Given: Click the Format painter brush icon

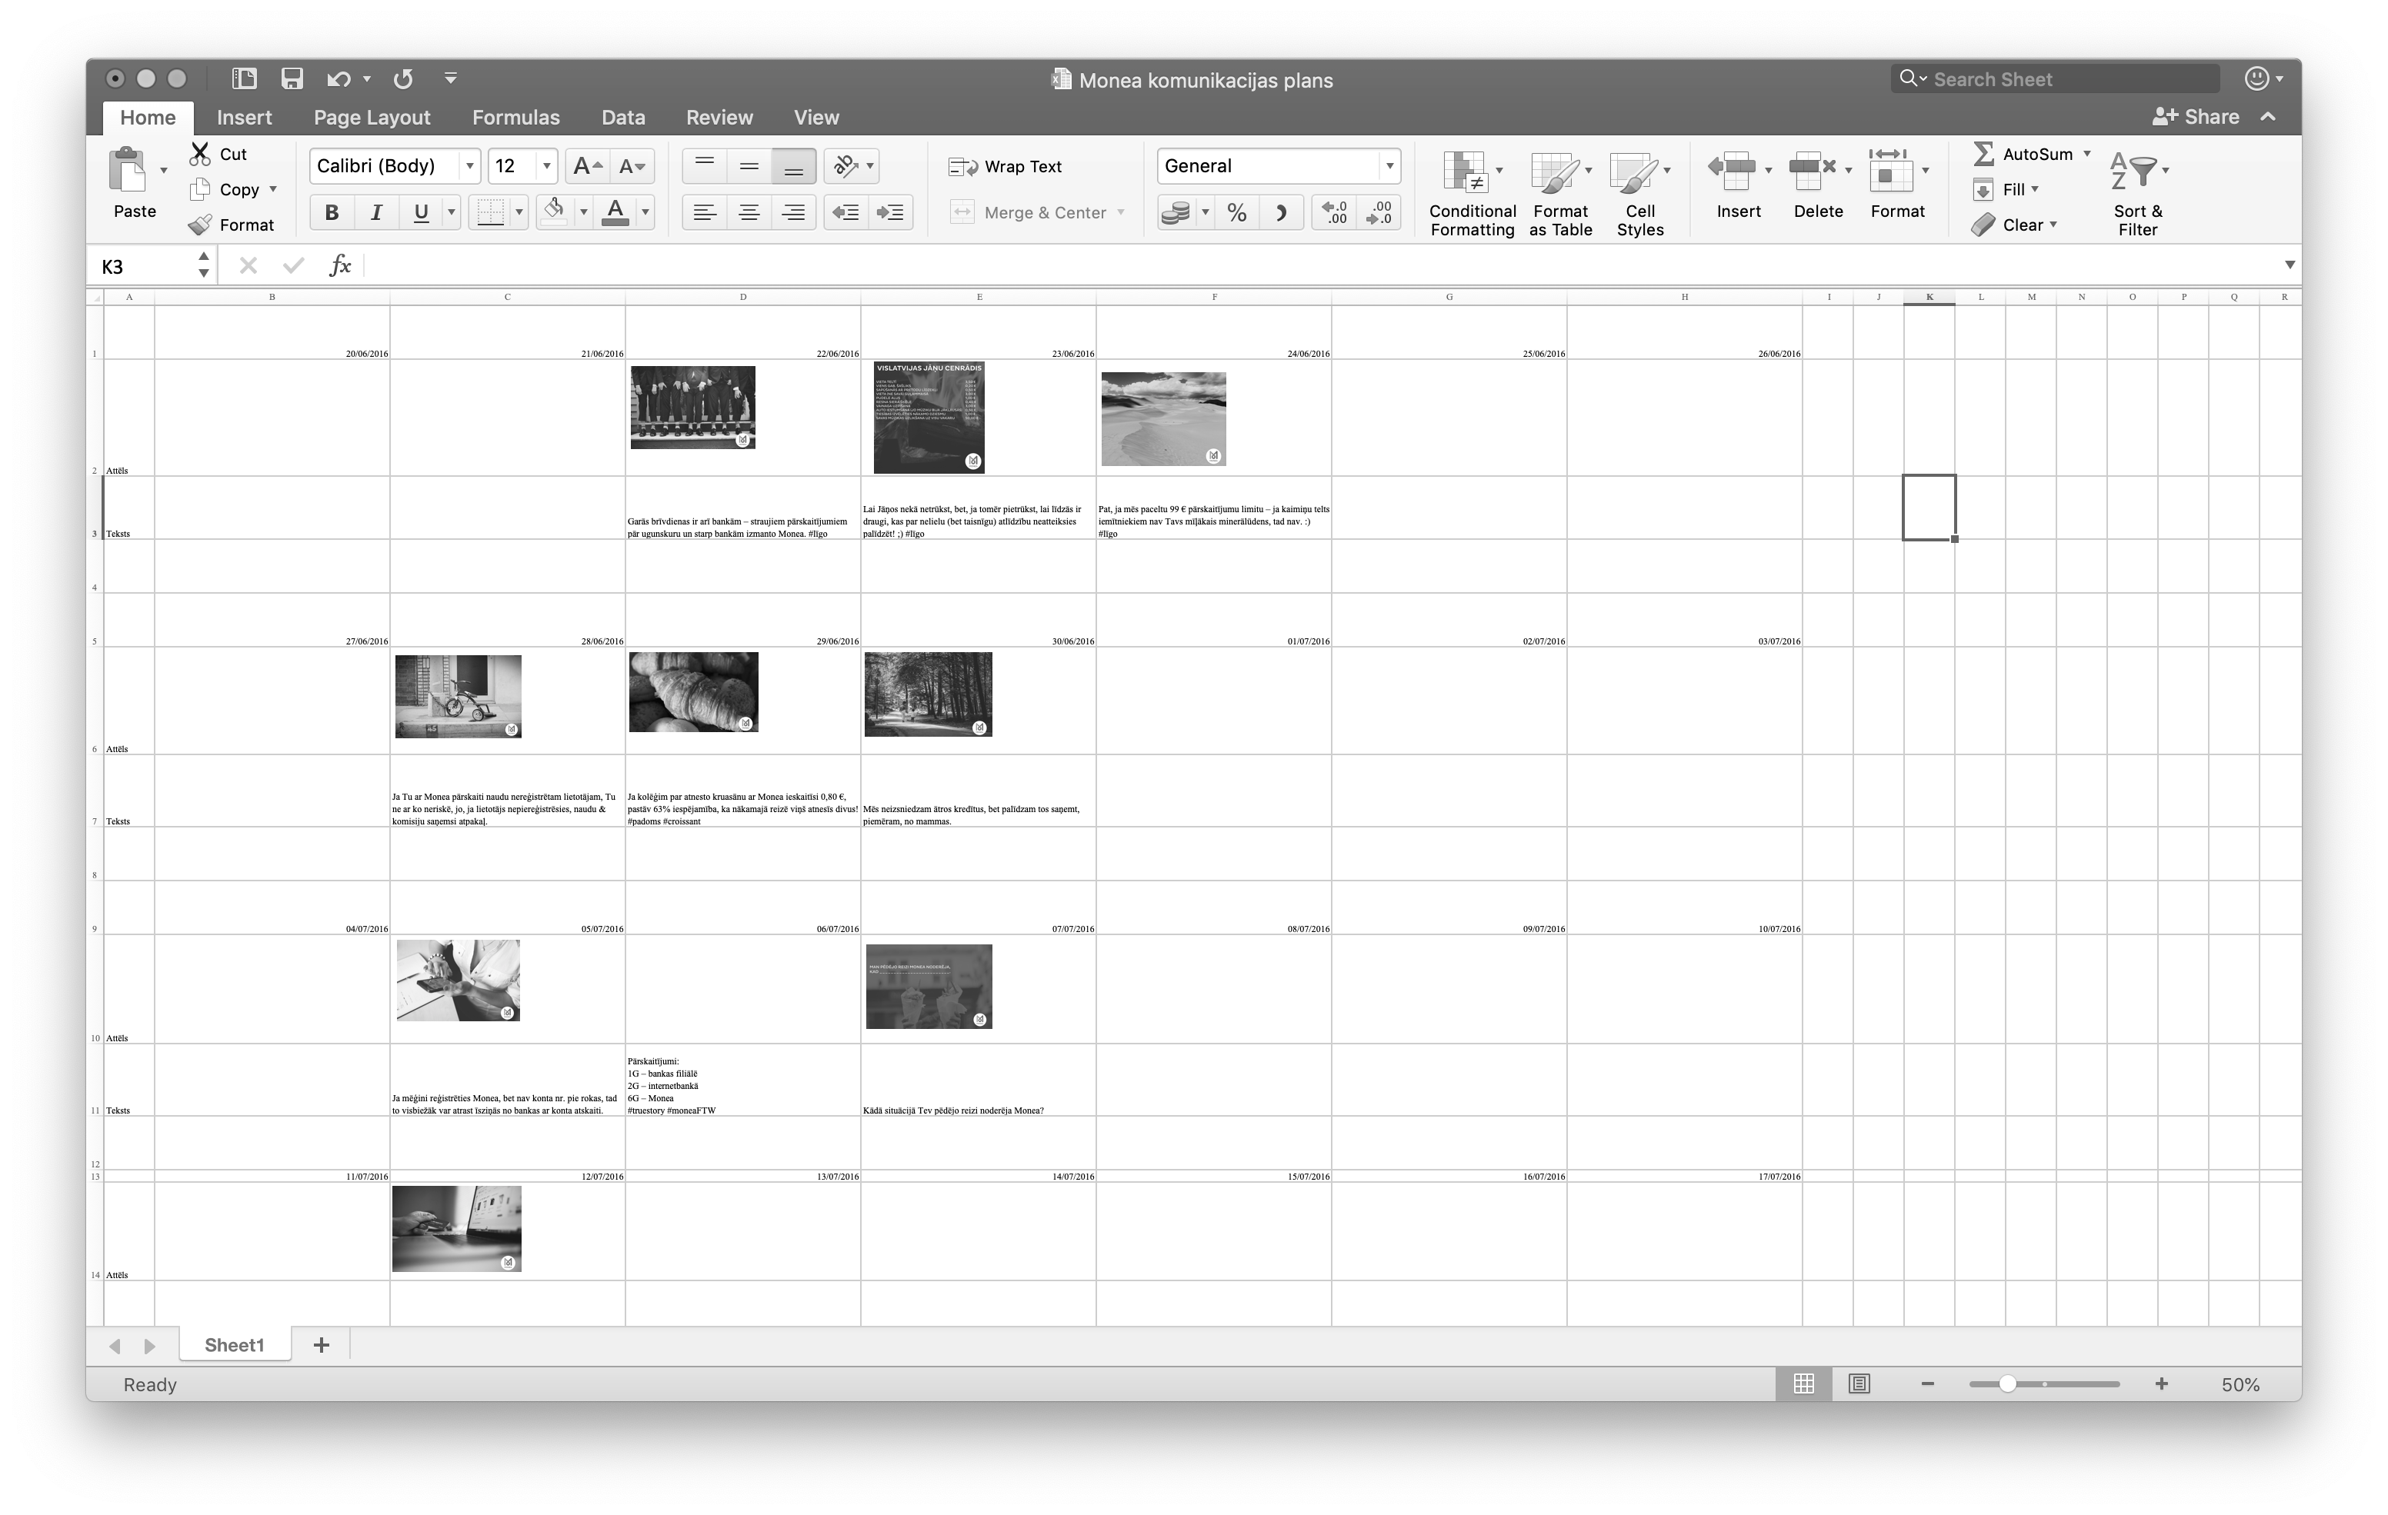Looking at the screenshot, I should coord(200,225).
